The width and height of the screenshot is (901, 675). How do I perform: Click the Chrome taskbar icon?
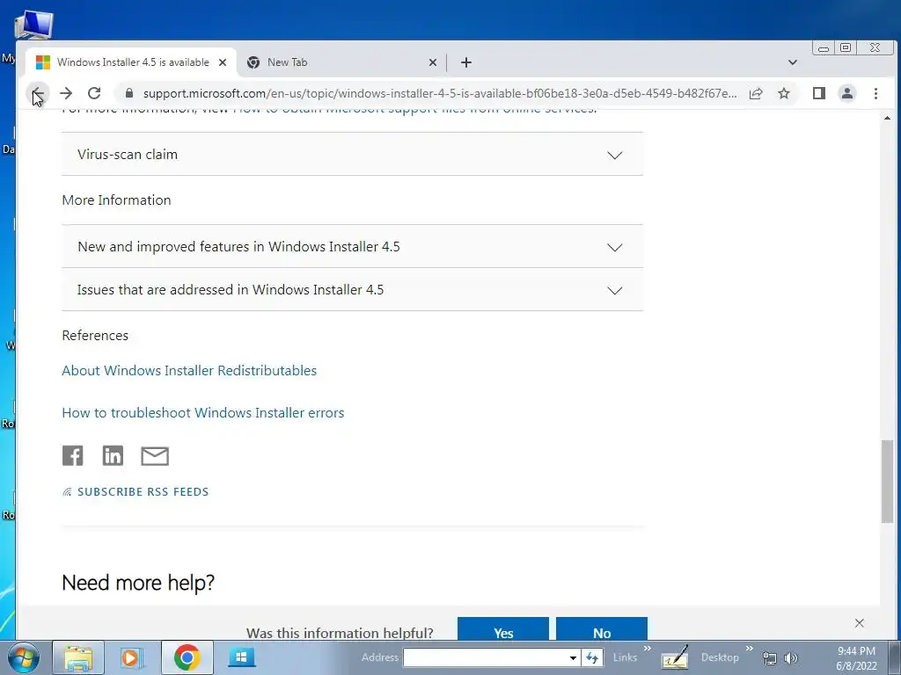tap(187, 657)
